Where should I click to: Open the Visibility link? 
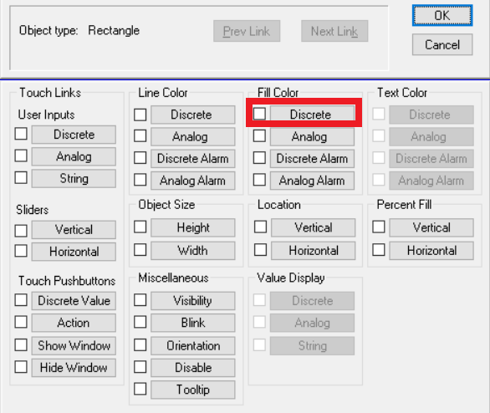coord(193,301)
